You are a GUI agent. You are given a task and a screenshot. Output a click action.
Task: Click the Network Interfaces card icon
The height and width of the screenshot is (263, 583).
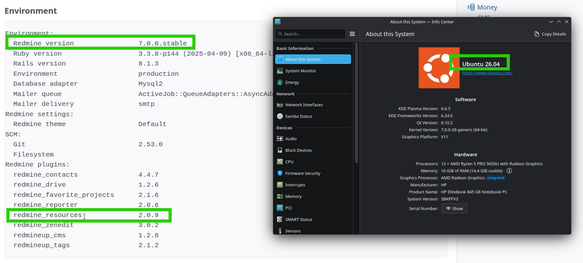coord(280,105)
